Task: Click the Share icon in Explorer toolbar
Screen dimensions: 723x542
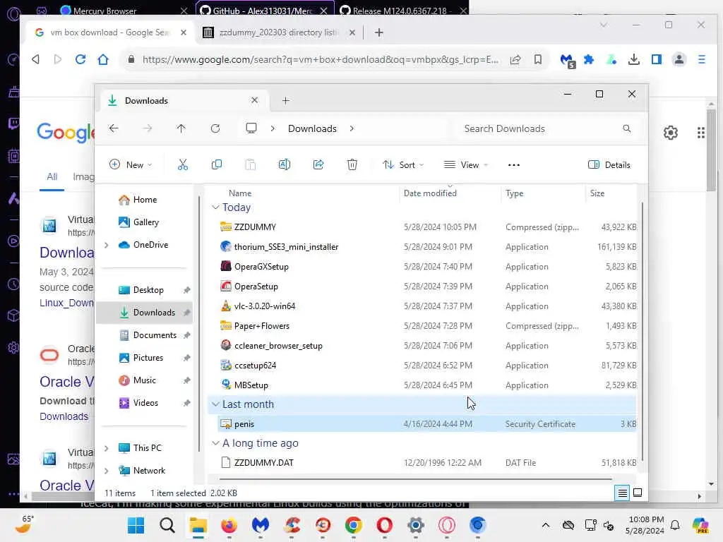Action: (318, 164)
